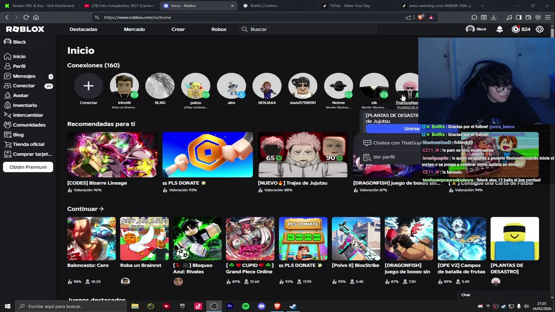Open Avatar in the sidebar

point(16,95)
